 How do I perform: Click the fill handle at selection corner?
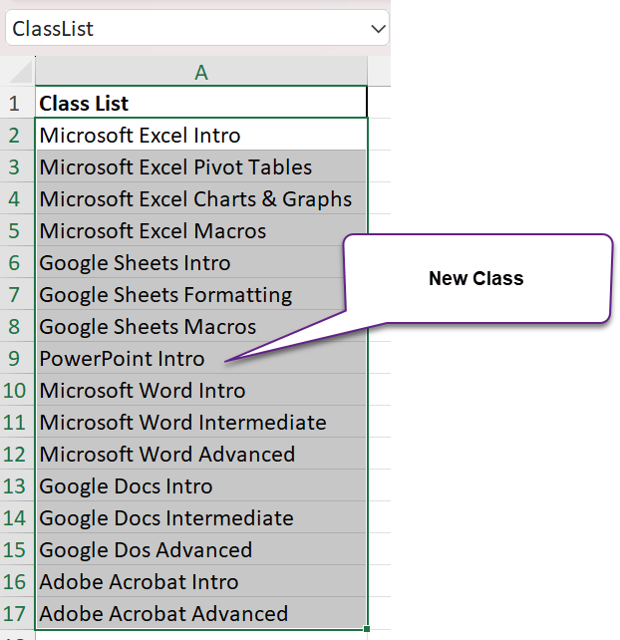click(x=367, y=629)
